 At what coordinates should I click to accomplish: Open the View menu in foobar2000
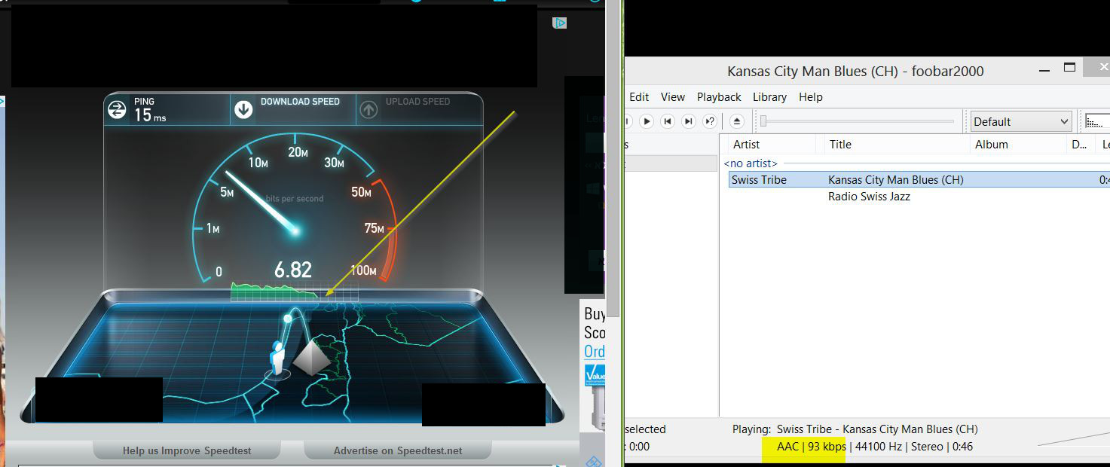673,97
